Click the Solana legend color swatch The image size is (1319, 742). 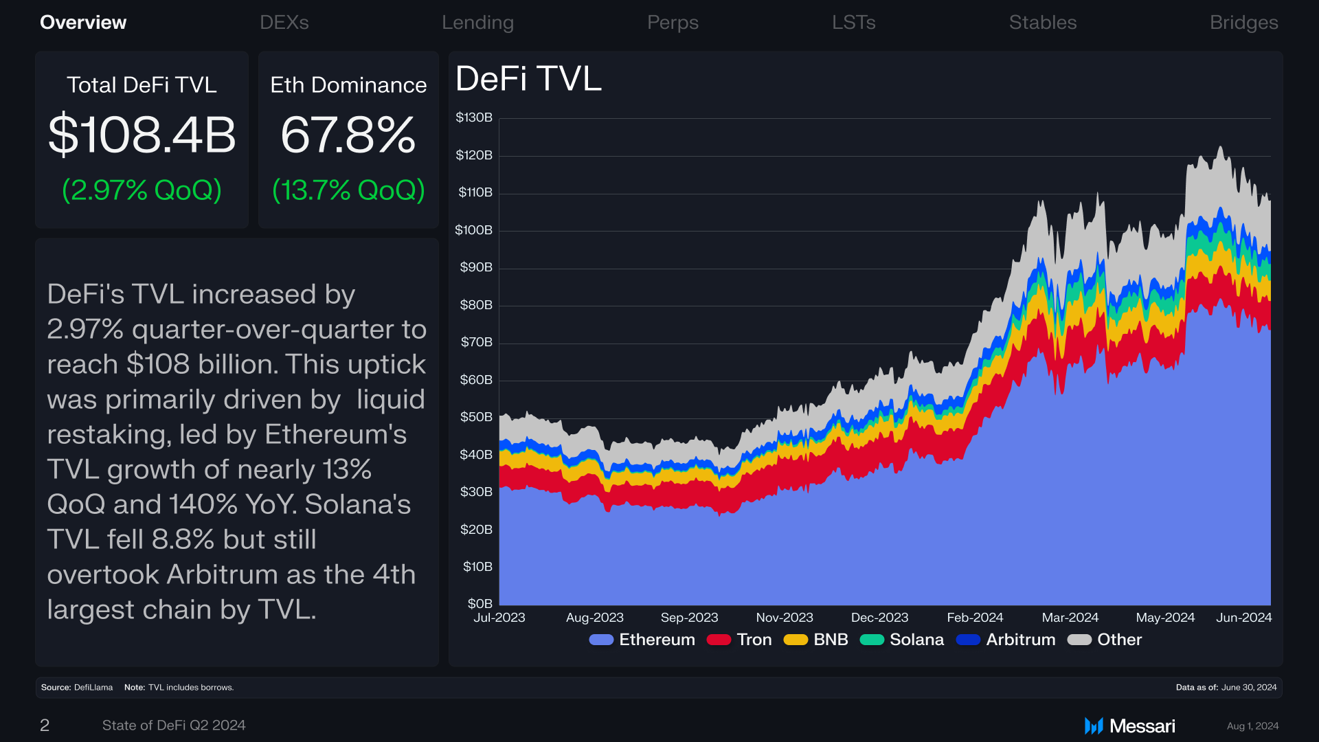tap(872, 640)
